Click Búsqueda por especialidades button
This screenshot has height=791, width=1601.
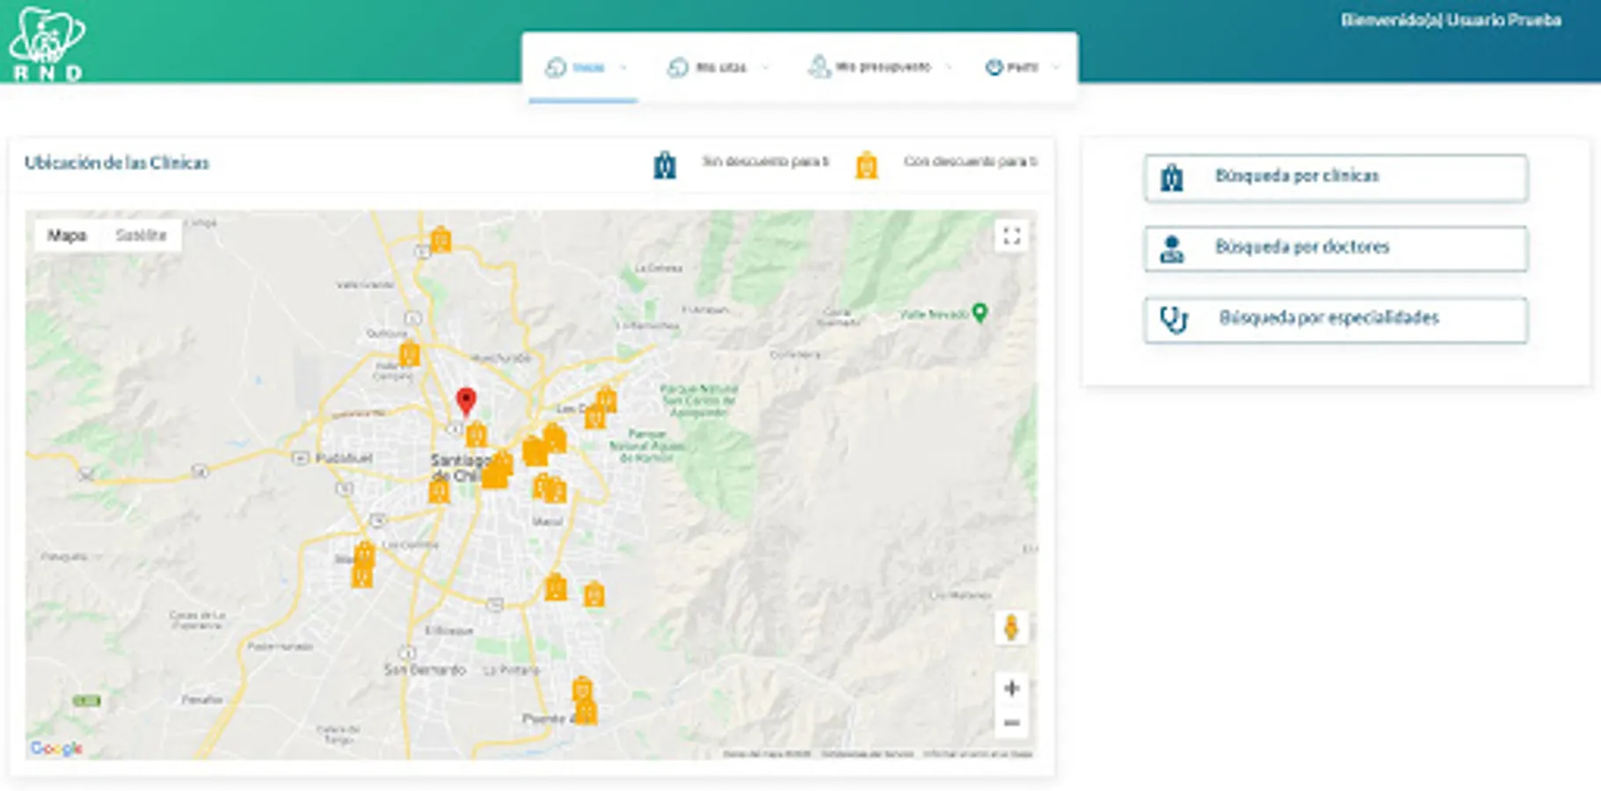(1335, 320)
